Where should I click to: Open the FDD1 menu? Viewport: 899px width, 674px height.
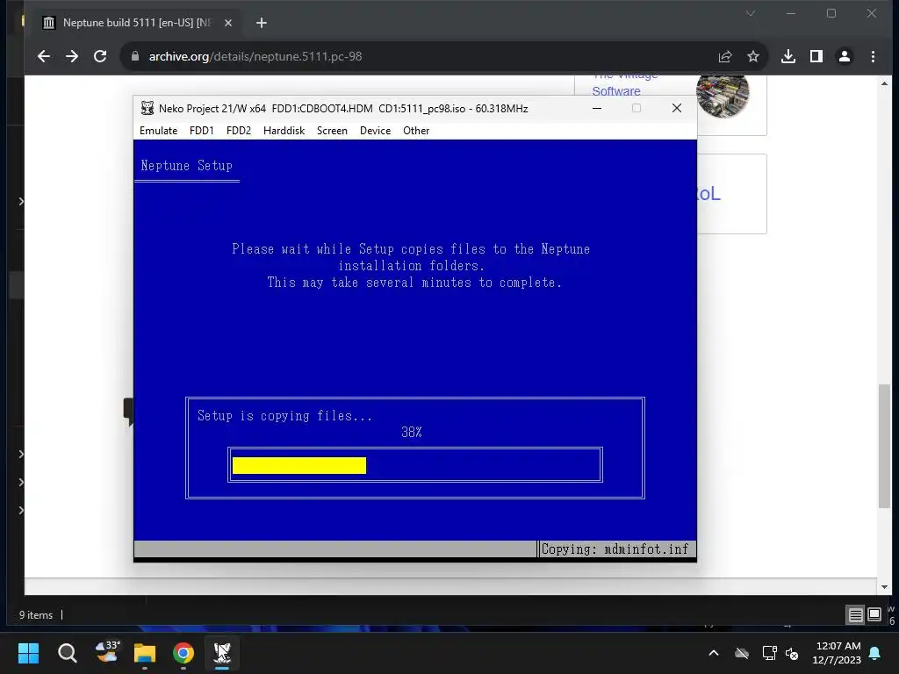(201, 131)
